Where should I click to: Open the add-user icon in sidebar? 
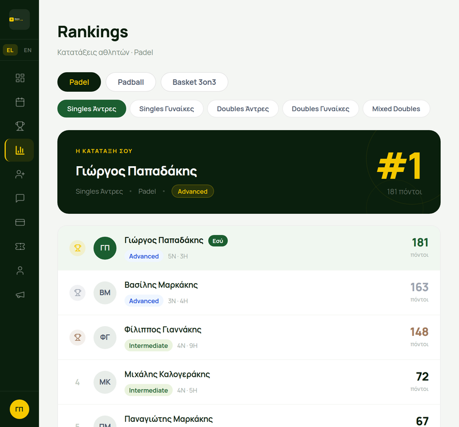point(20,174)
